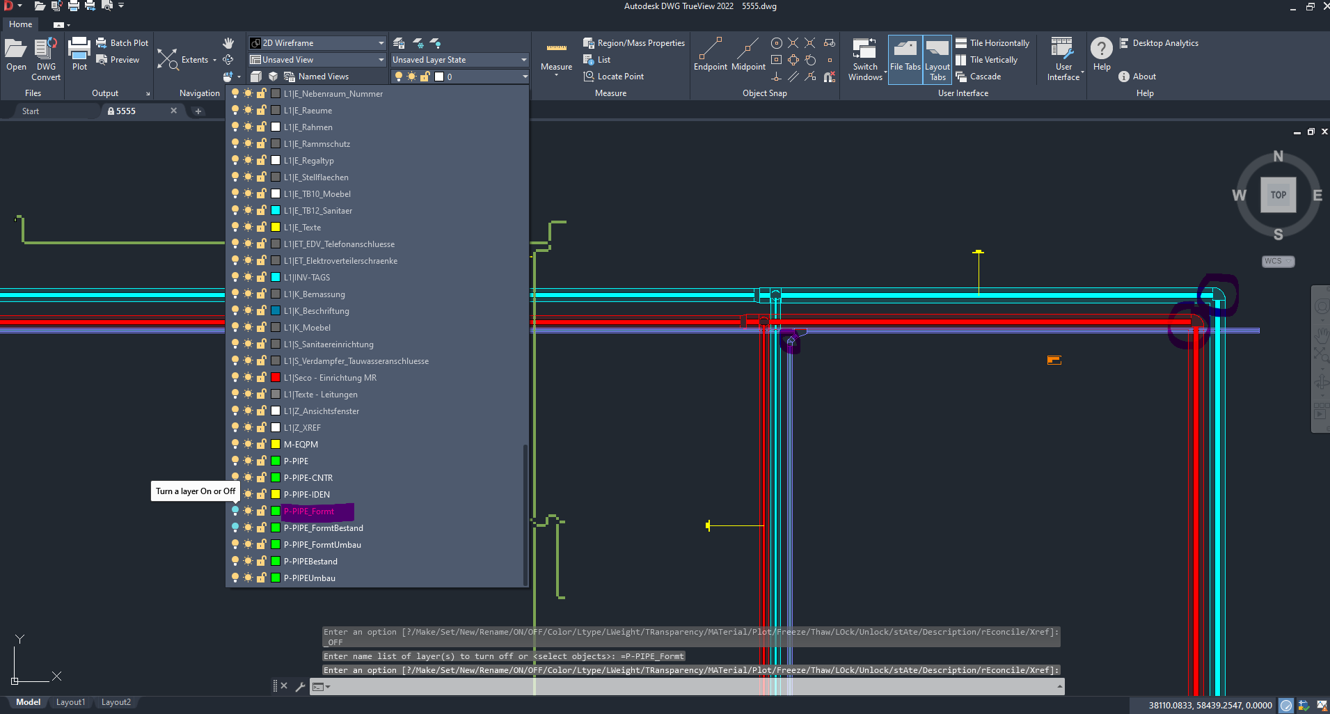Unlock toggle for P-PIPE-CNTR layer
Screen dimensions: 1330x714
[262, 478]
